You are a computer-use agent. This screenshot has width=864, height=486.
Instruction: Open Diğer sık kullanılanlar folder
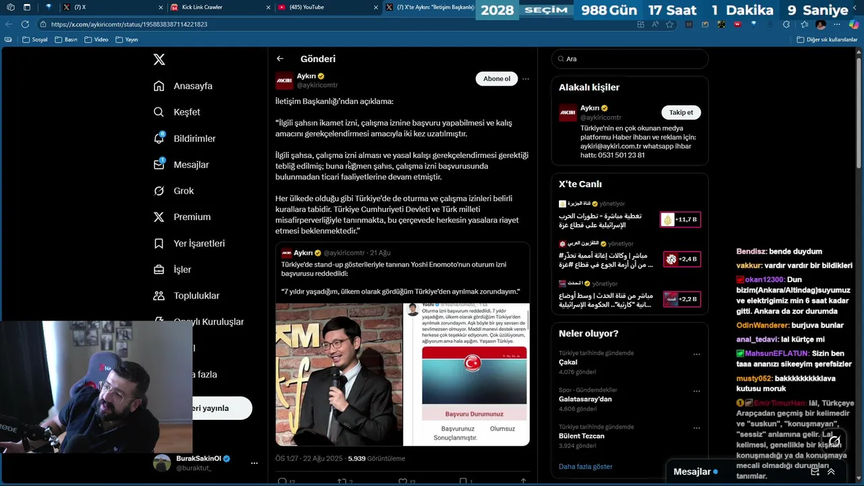point(827,39)
